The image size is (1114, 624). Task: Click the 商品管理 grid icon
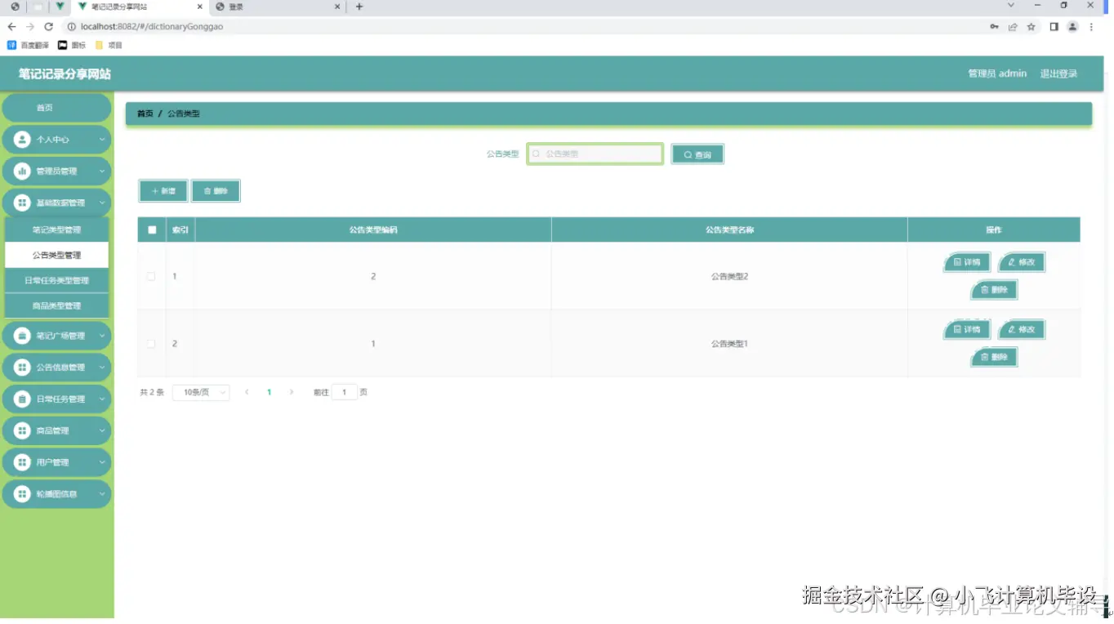click(x=23, y=430)
